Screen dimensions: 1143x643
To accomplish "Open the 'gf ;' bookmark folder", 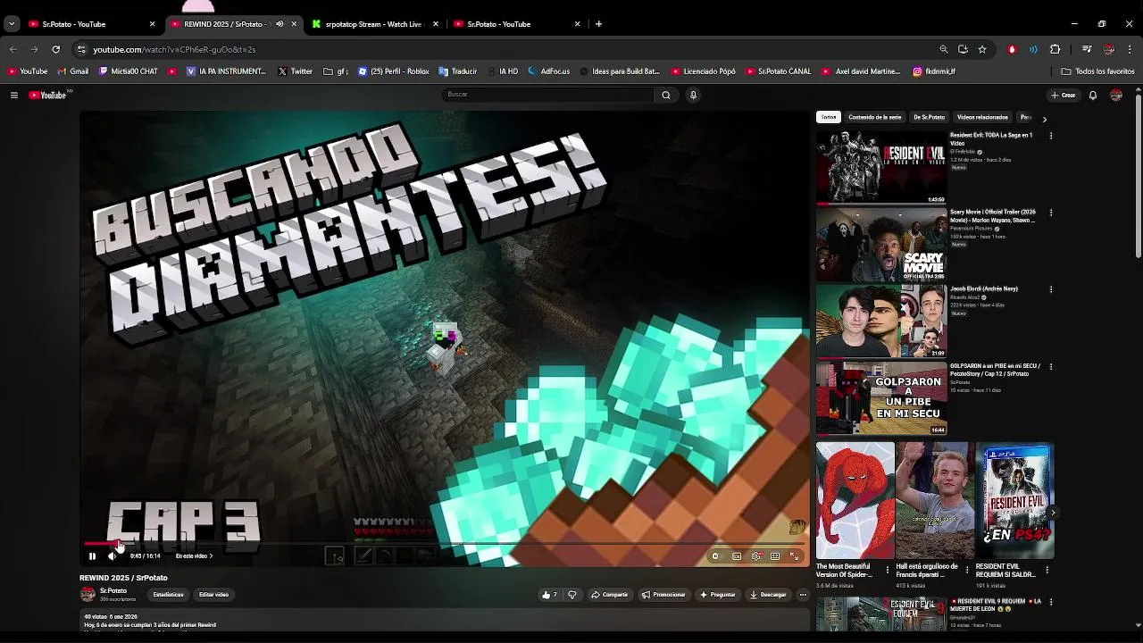I will 336,71.
